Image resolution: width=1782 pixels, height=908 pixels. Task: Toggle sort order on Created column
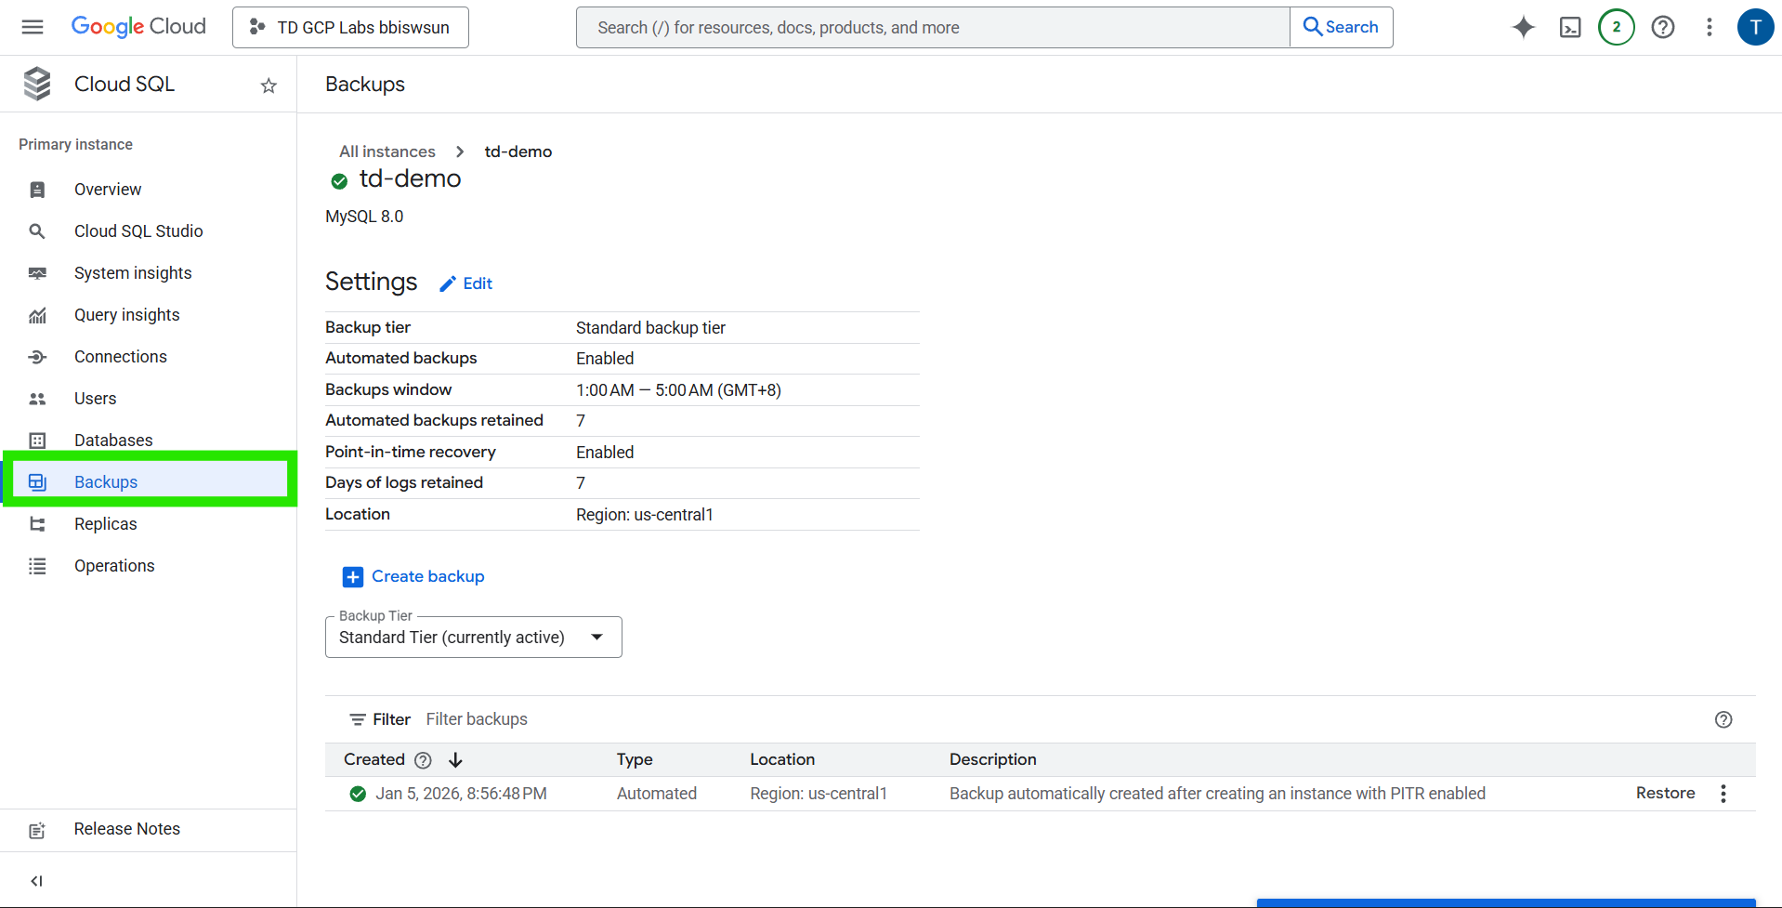[x=455, y=760]
